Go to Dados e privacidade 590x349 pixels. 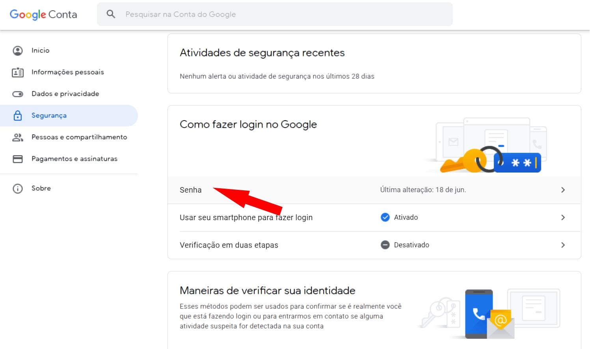(69, 94)
